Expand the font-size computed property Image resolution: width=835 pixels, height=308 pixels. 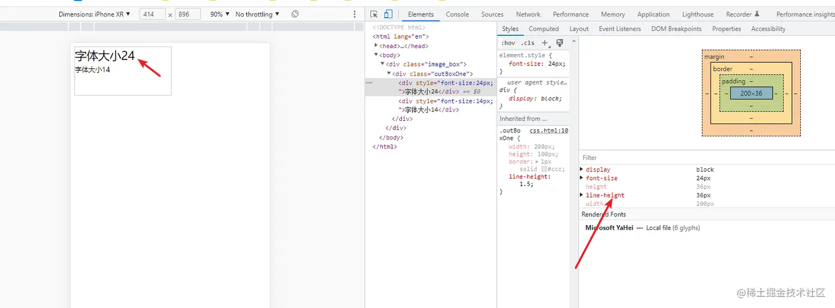582,178
